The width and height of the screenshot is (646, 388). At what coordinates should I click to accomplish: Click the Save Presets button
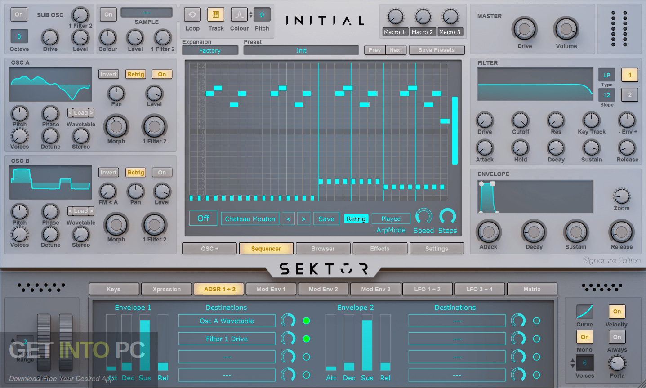click(x=437, y=50)
